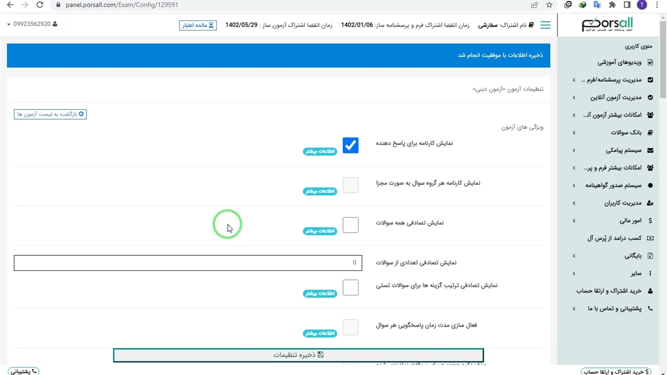Click بازگشت به لیست آزمون ها button
The image size is (667, 375).
(x=50, y=114)
